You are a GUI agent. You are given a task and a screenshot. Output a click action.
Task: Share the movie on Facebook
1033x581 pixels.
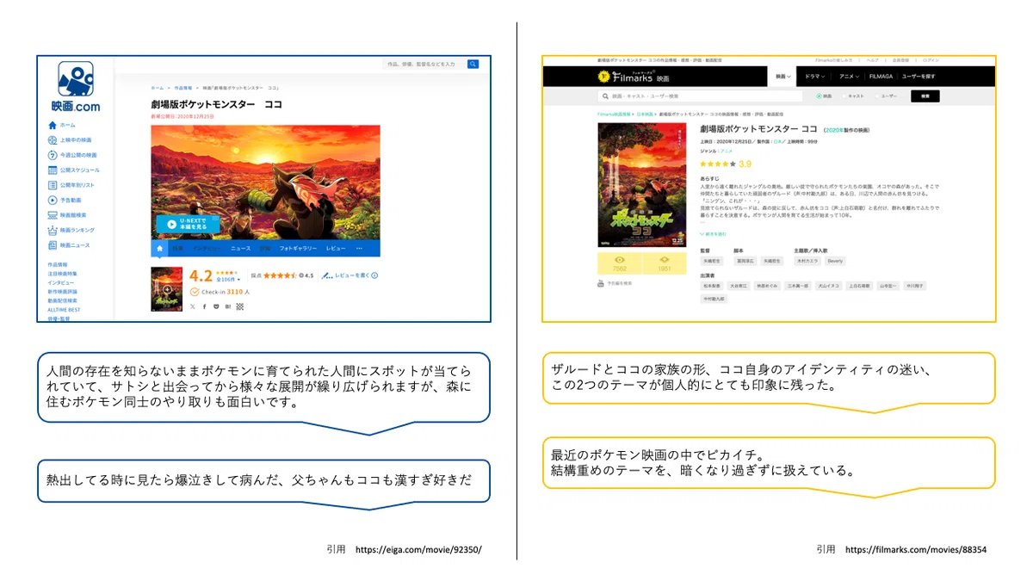pyautogui.click(x=204, y=306)
